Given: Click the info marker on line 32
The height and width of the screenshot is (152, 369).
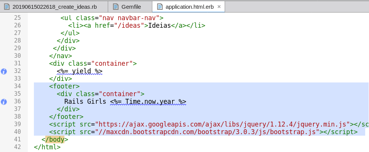Looking at the screenshot, I should (x=4, y=71).
